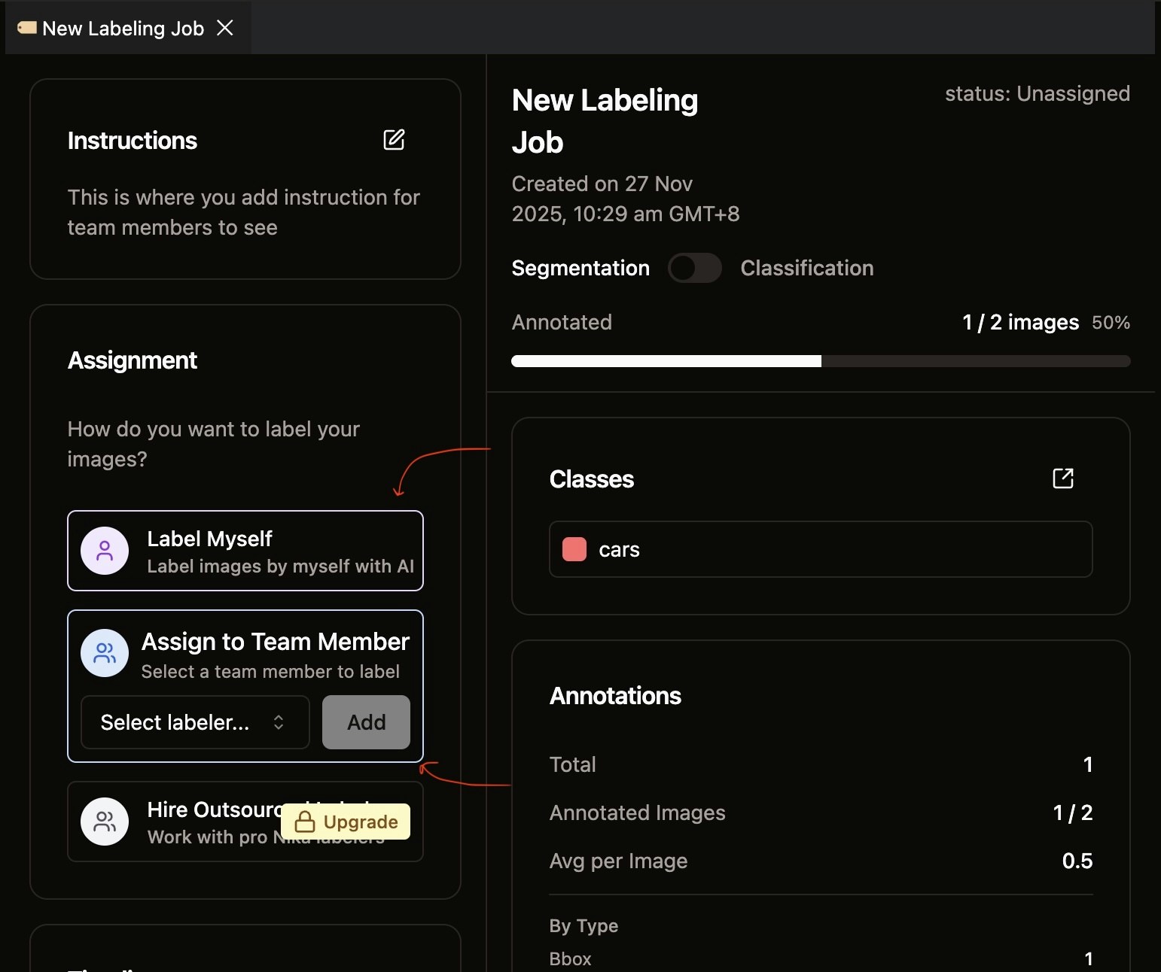Image resolution: width=1161 pixels, height=972 pixels.
Task: Click the Instructions edit pencil icon
Action: [x=395, y=140]
